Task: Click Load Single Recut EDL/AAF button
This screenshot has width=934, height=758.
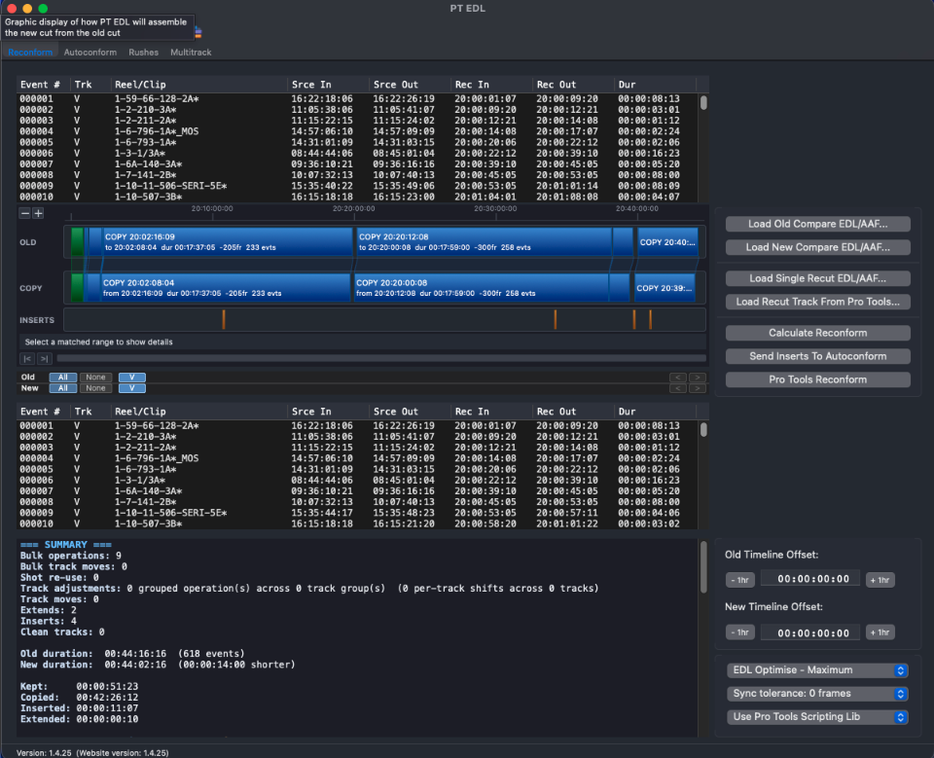Action: (x=818, y=278)
